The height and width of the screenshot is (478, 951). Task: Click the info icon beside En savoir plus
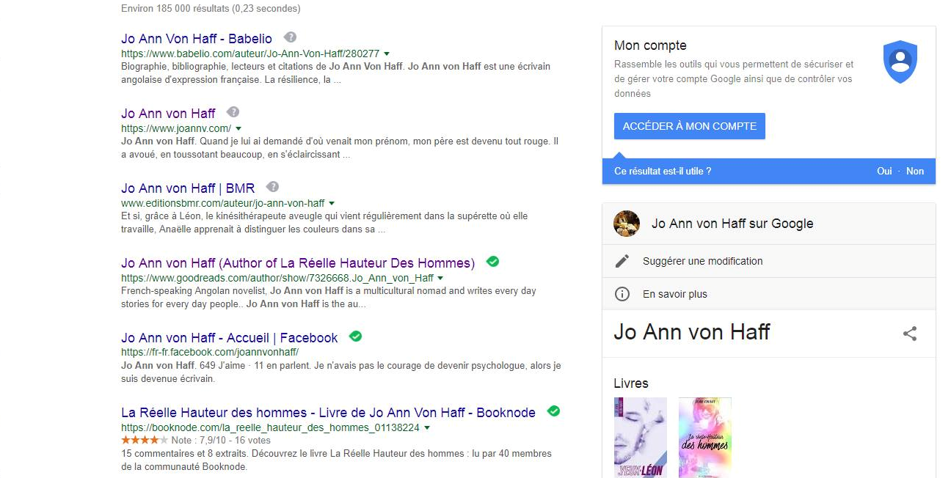click(x=622, y=294)
